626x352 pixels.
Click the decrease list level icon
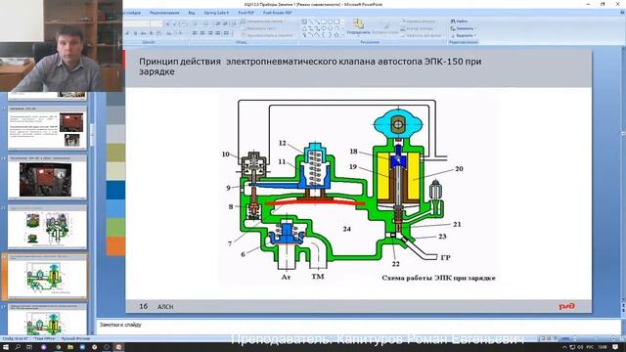[x=217, y=23]
